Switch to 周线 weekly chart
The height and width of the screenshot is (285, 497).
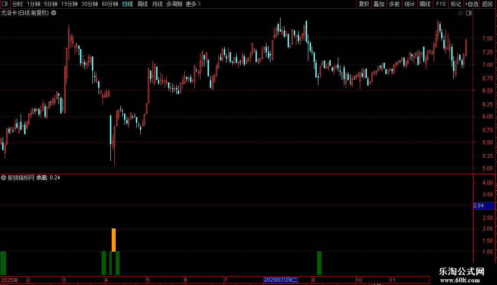tap(143, 4)
